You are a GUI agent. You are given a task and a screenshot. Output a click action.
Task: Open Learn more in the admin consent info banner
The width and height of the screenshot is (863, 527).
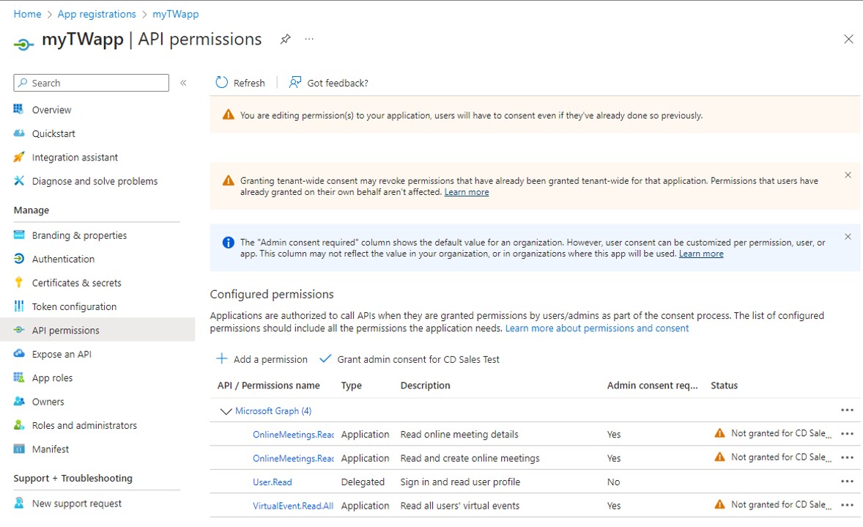click(701, 254)
